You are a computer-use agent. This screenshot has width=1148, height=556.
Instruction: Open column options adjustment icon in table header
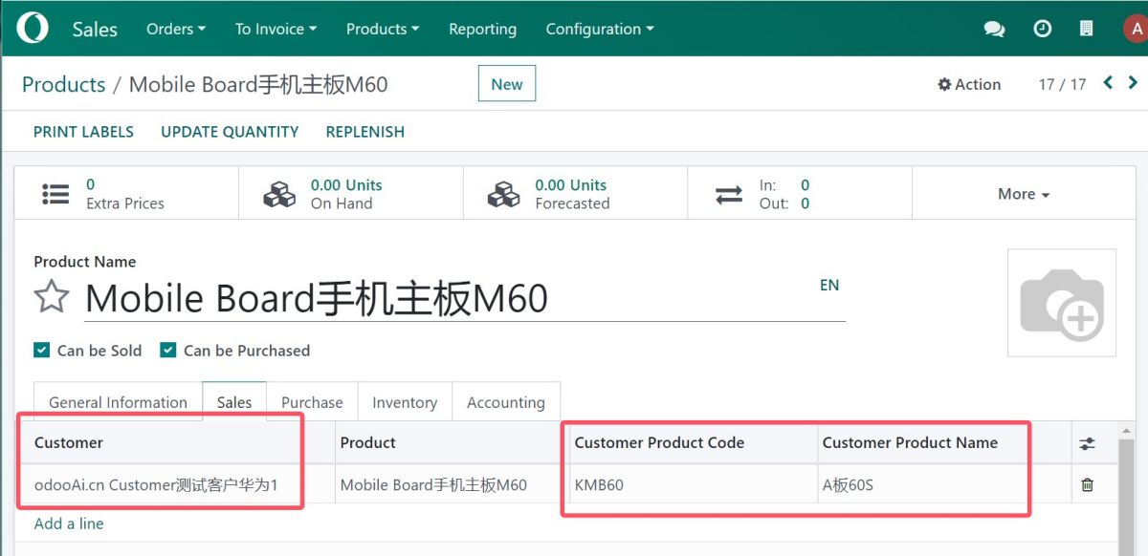pos(1087,443)
